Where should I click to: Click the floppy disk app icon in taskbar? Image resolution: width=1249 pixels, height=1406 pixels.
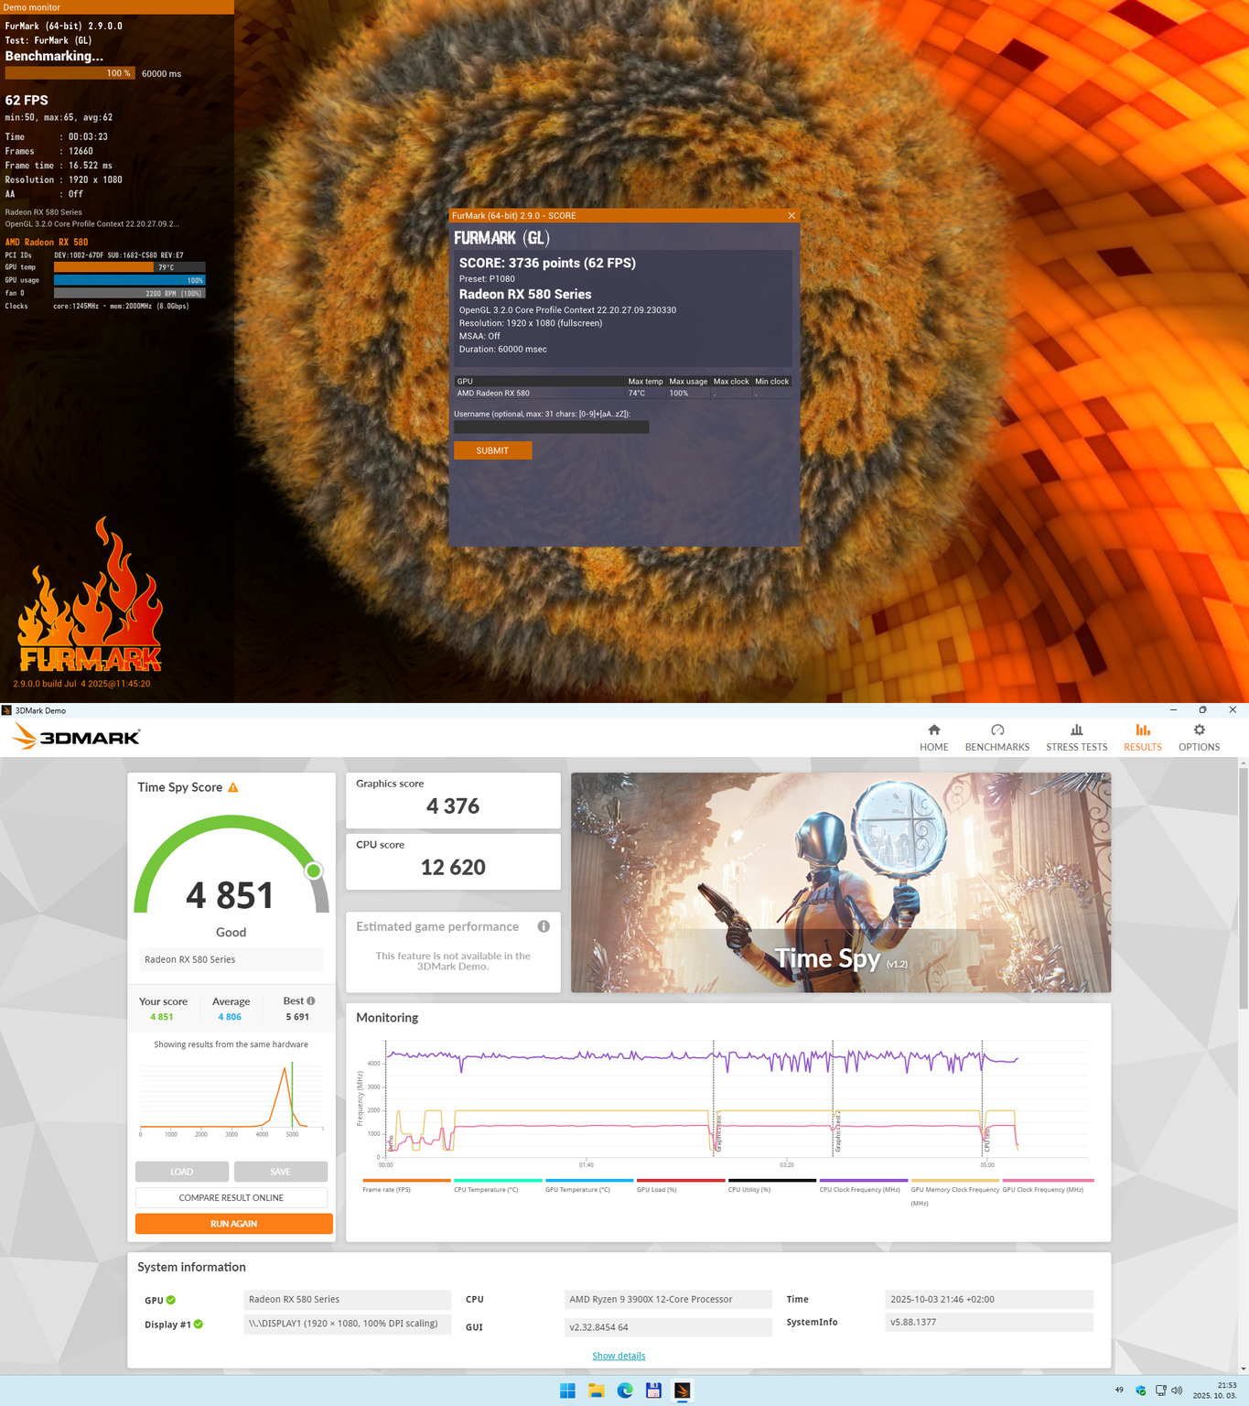point(653,1390)
